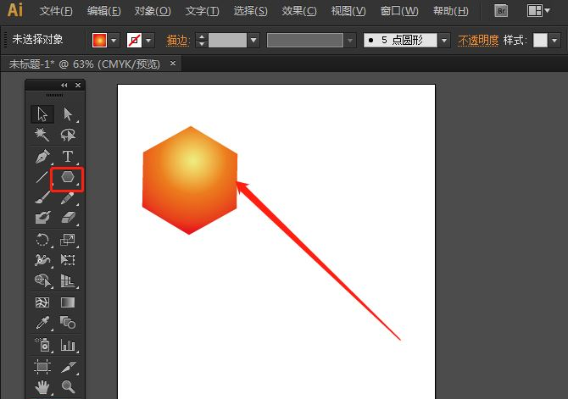
Task: Select the Paintbrush tool
Action: [x=42, y=197]
